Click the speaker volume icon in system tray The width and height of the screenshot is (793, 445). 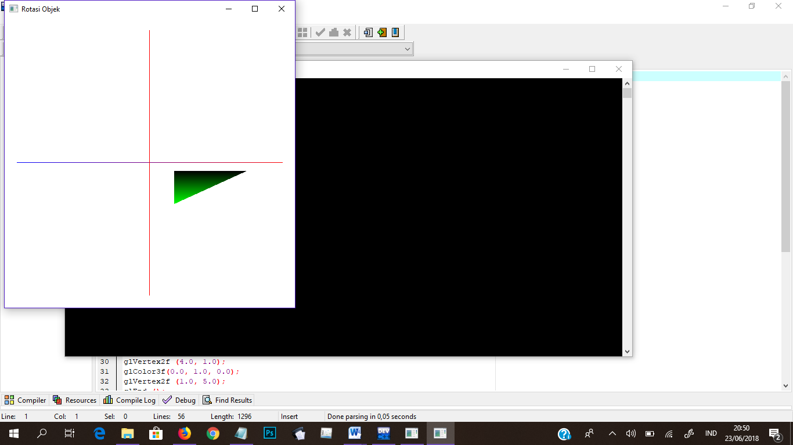pos(630,433)
